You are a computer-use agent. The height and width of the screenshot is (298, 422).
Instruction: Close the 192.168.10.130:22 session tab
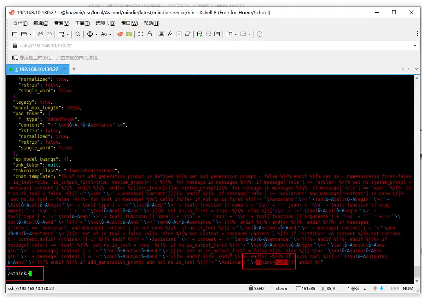[64, 69]
